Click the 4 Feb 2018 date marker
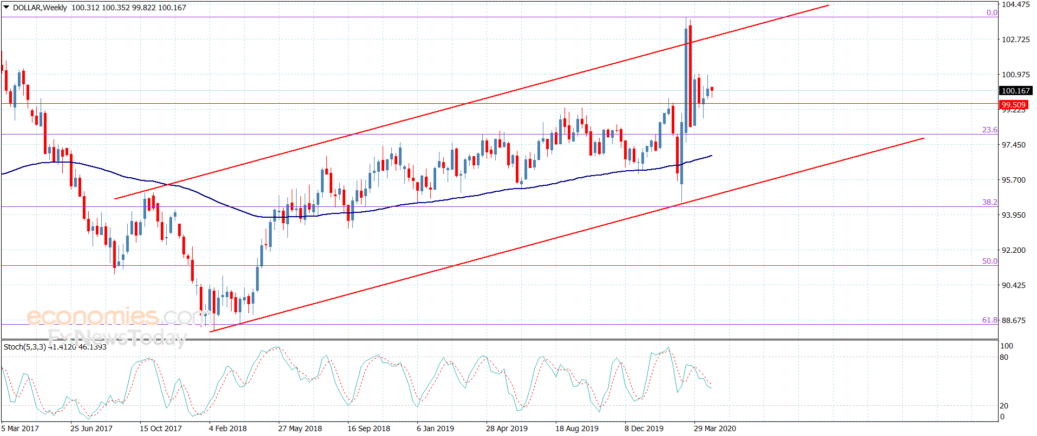Viewport: 1037px width, 436px height. [x=228, y=428]
